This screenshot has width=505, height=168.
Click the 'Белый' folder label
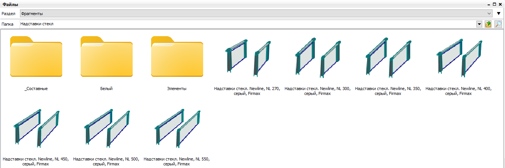click(x=107, y=89)
